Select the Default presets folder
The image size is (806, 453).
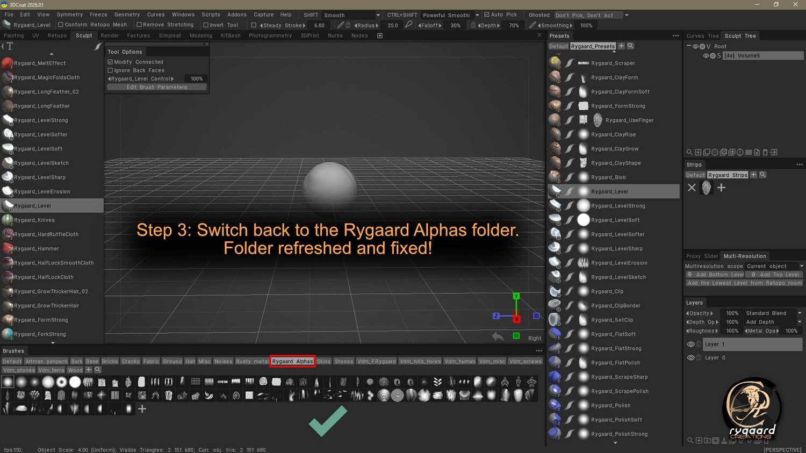[x=558, y=46]
